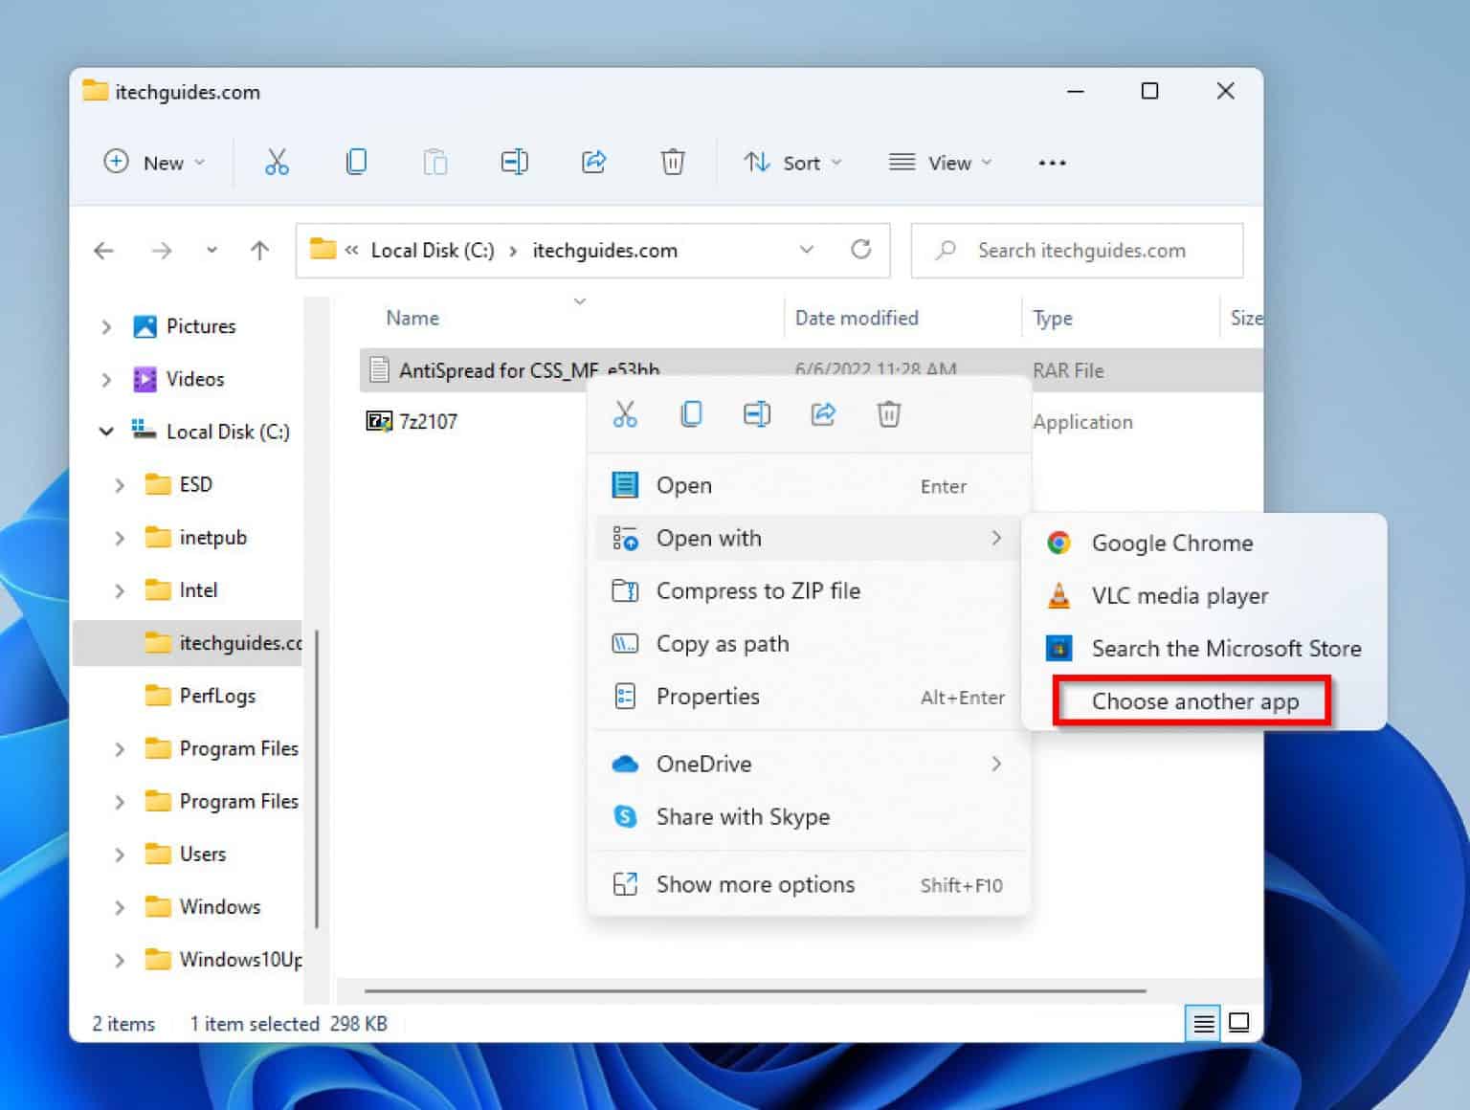Go back to previous folder
This screenshot has width=1470, height=1110.
point(103,250)
